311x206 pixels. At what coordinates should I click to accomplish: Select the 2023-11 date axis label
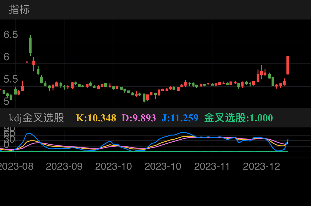212,166
